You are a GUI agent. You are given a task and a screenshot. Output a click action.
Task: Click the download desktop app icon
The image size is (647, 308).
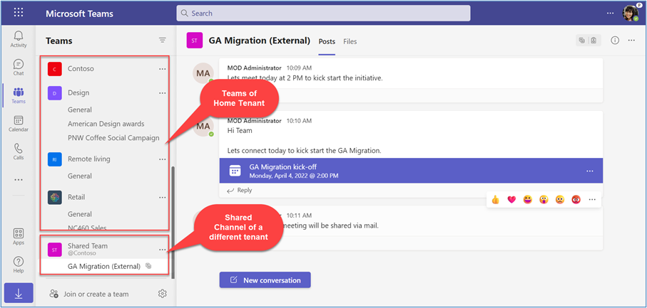[19, 293]
